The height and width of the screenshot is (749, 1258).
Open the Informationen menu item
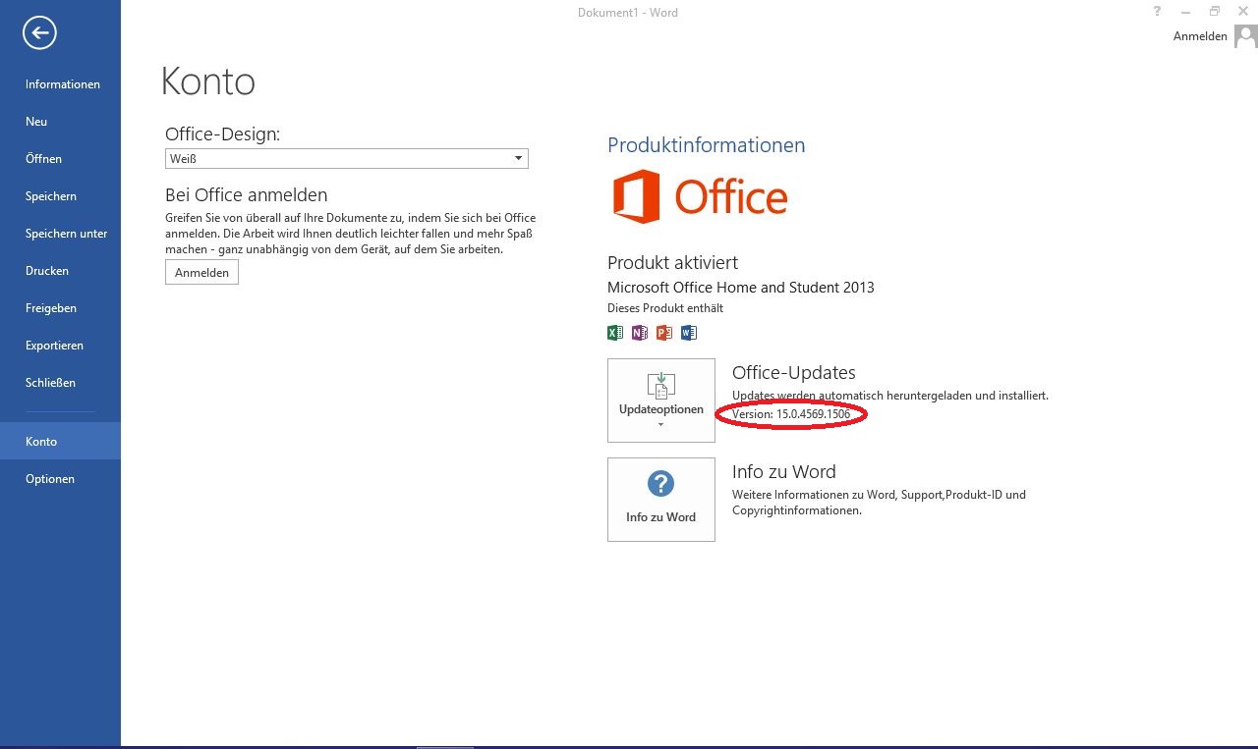point(63,84)
